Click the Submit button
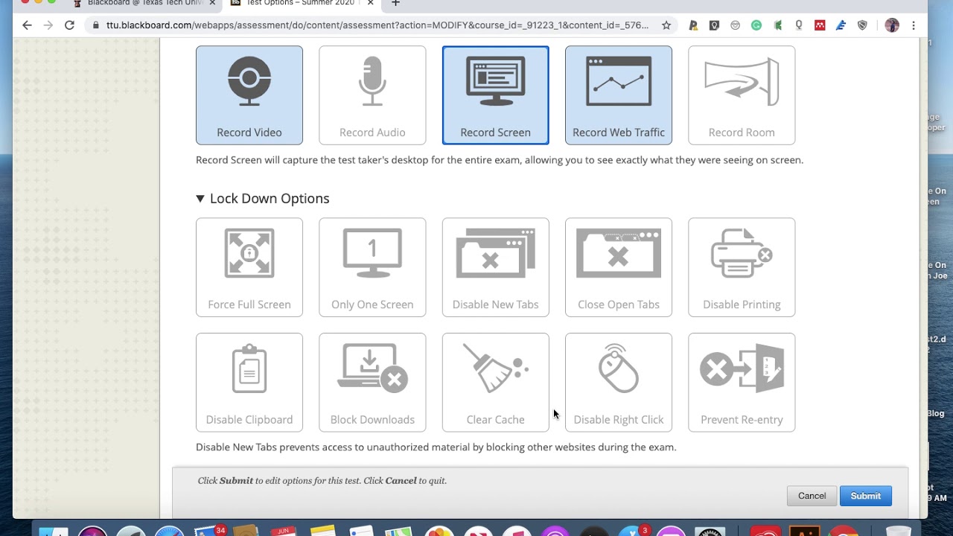The height and width of the screenshot is (536, 953). pos(866,496)
